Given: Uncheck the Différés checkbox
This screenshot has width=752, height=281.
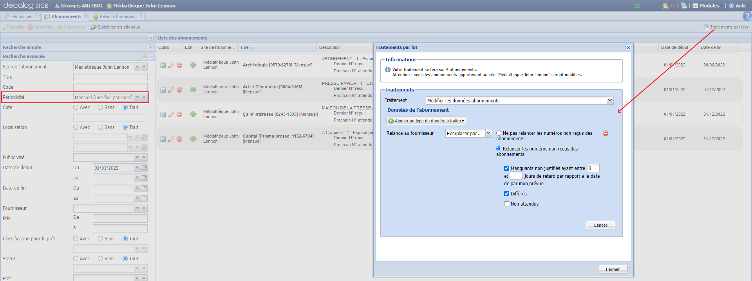Looking at the screenshot, I should pyautogui.click(x=506, y=194).
